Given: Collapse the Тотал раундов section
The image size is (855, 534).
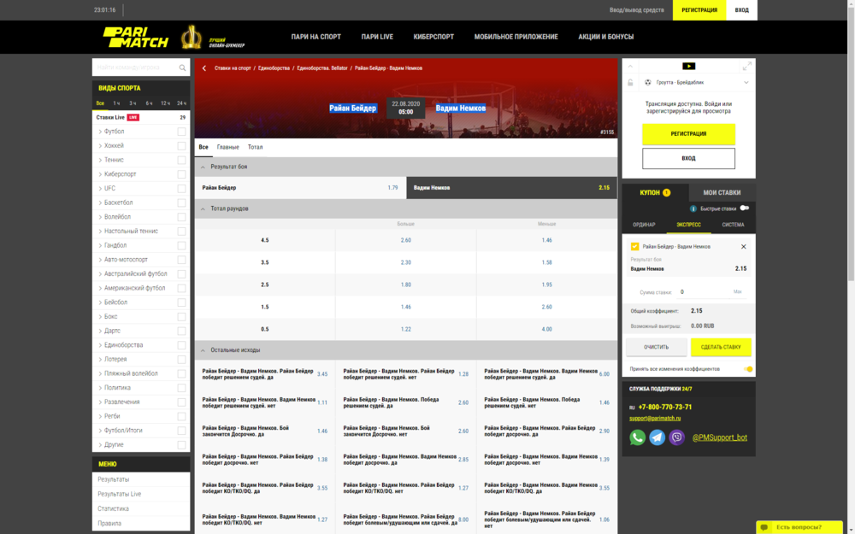Looking at the screenshot, I should click(x=203, y=208).
